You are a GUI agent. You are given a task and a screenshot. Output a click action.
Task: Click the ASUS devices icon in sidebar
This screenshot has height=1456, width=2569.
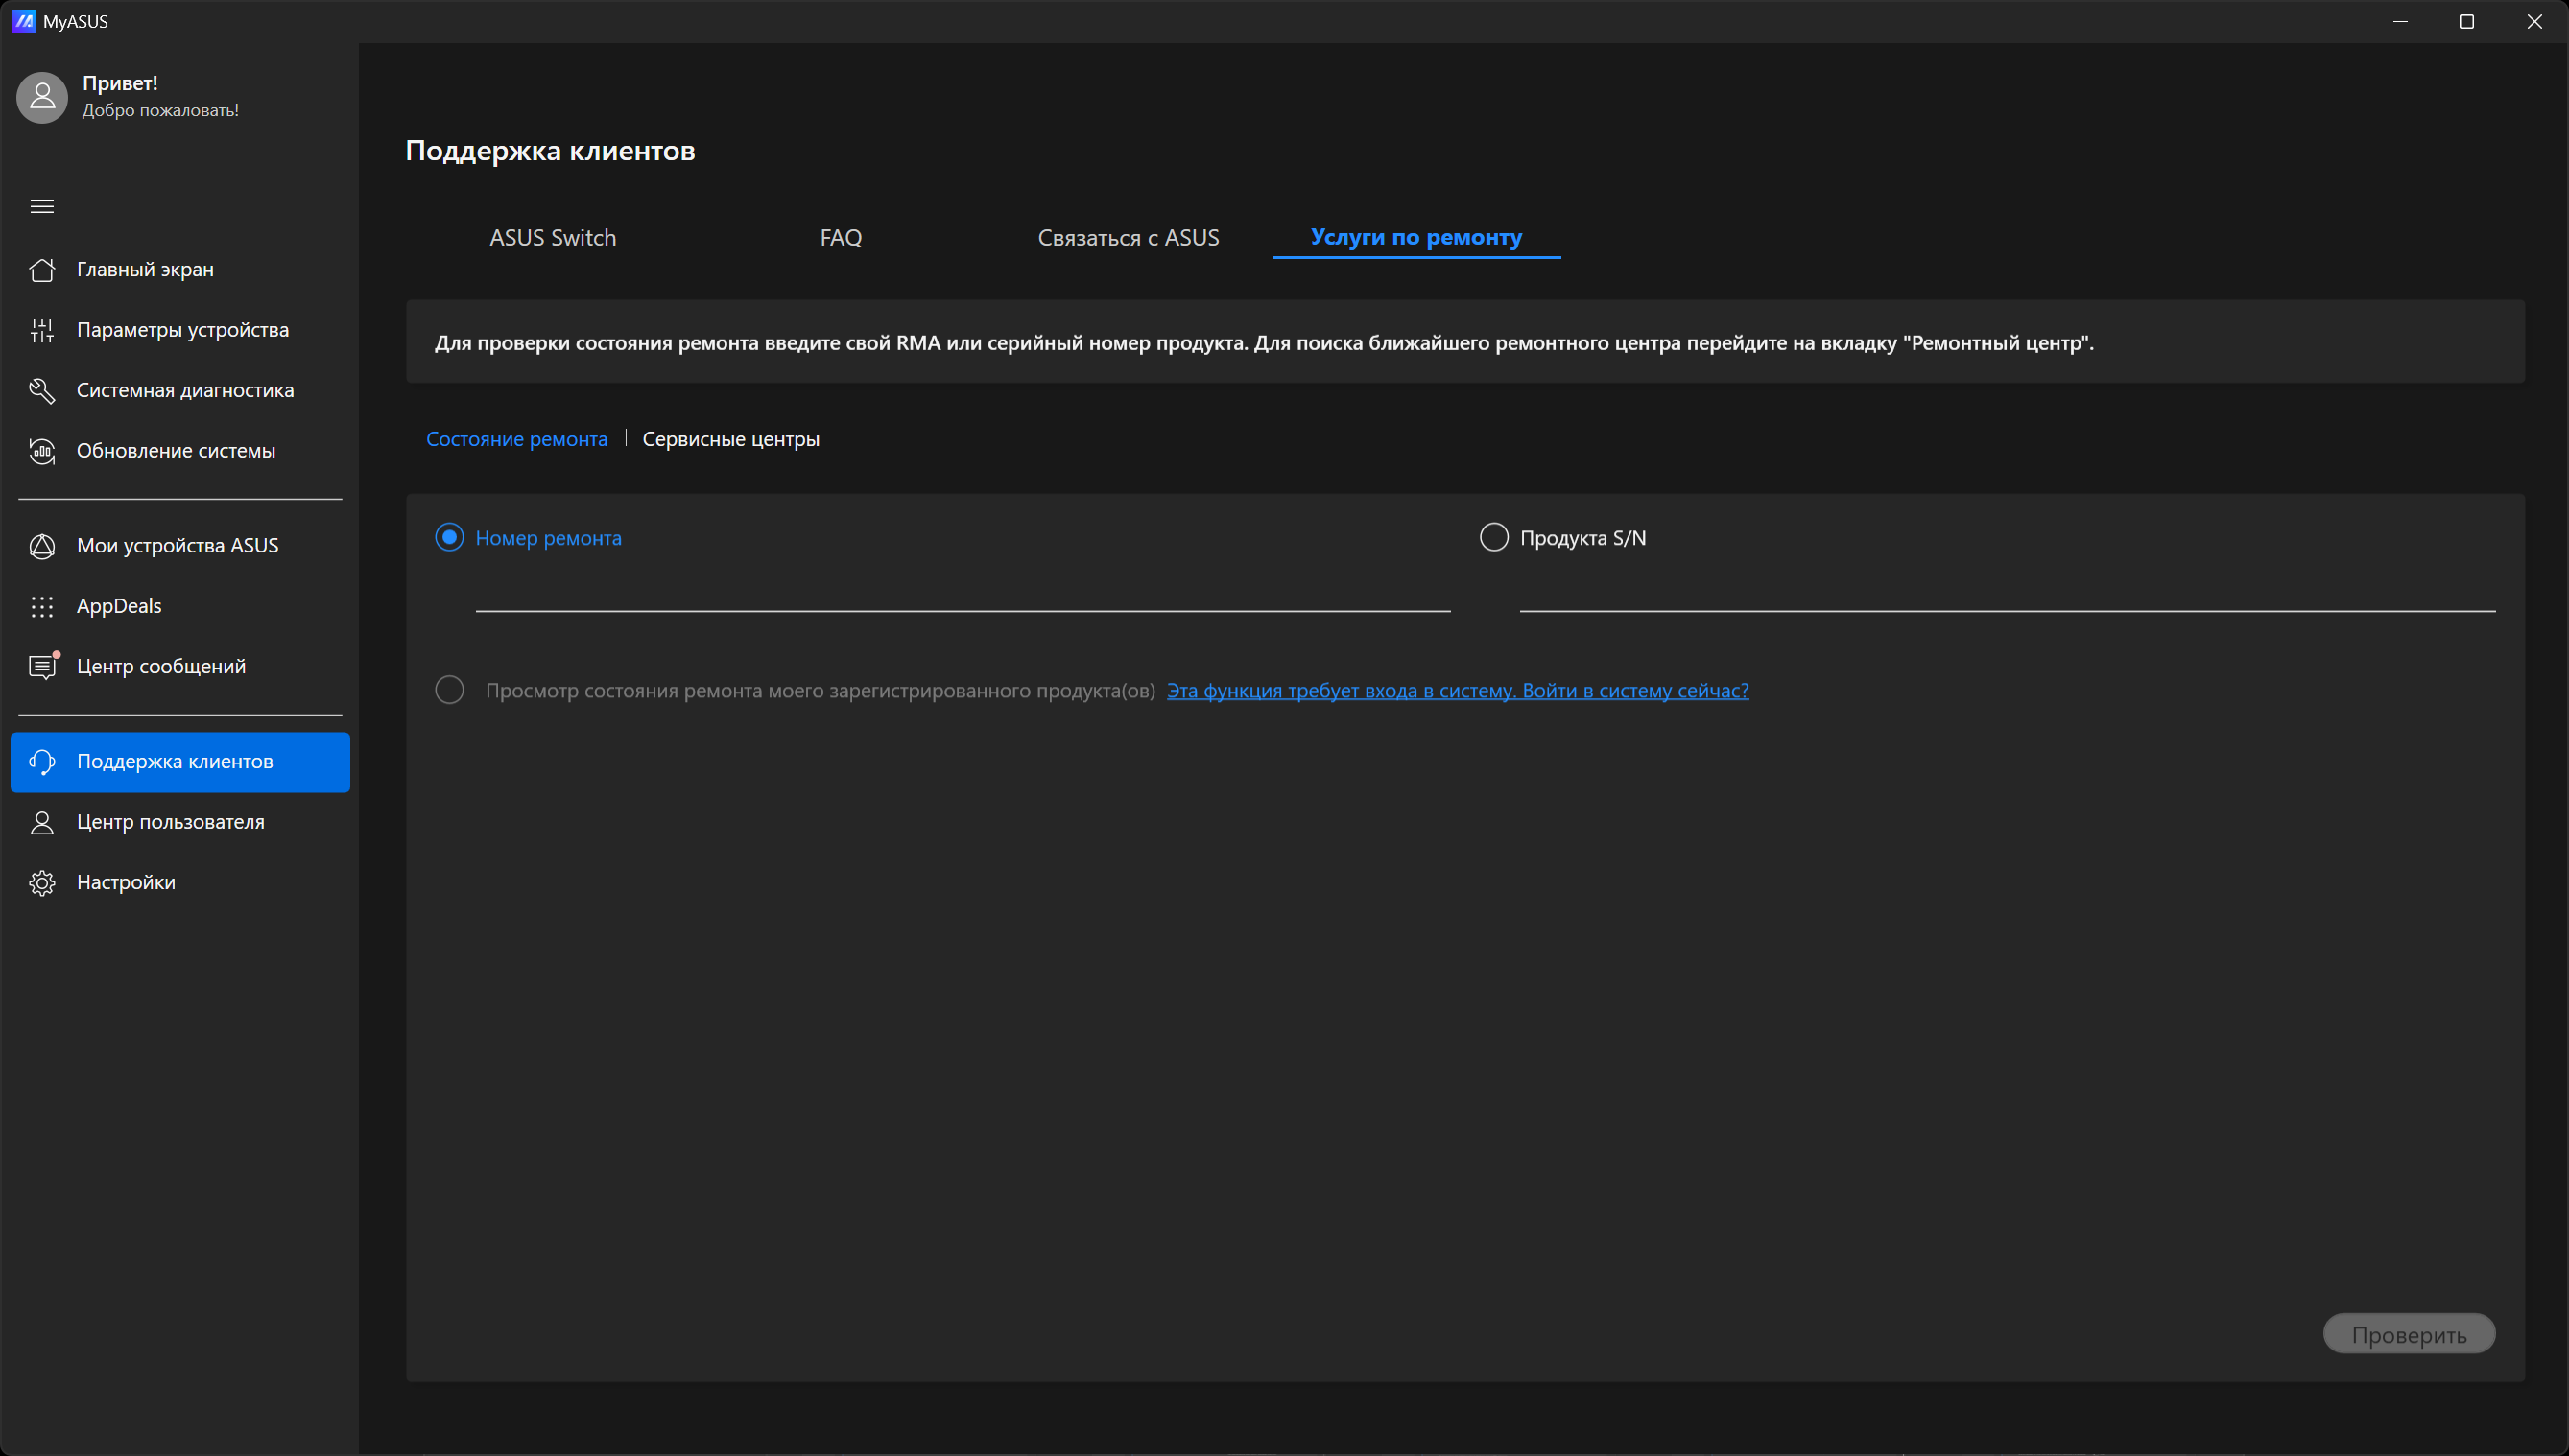click(x=42, y=546)
